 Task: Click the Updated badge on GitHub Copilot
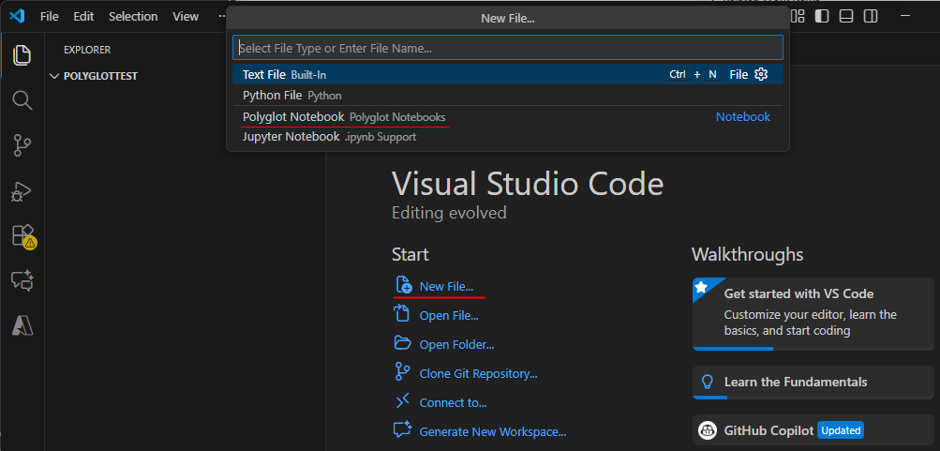tap(841, 430)
